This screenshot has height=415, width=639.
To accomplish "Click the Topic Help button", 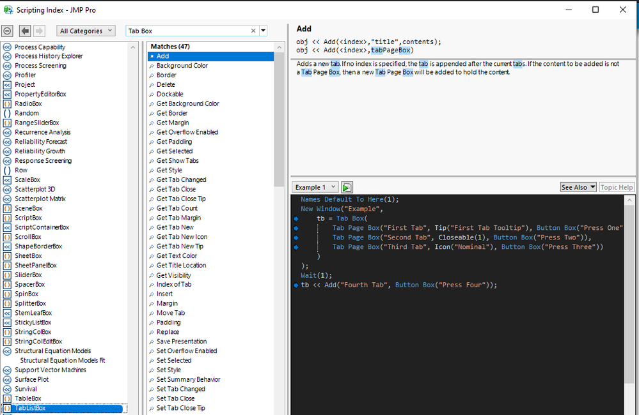I will point(617,187).
